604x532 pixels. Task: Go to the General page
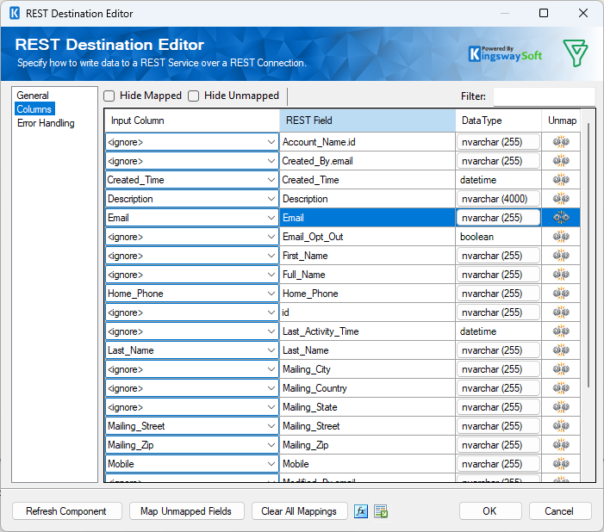click(x=33, y=96)
